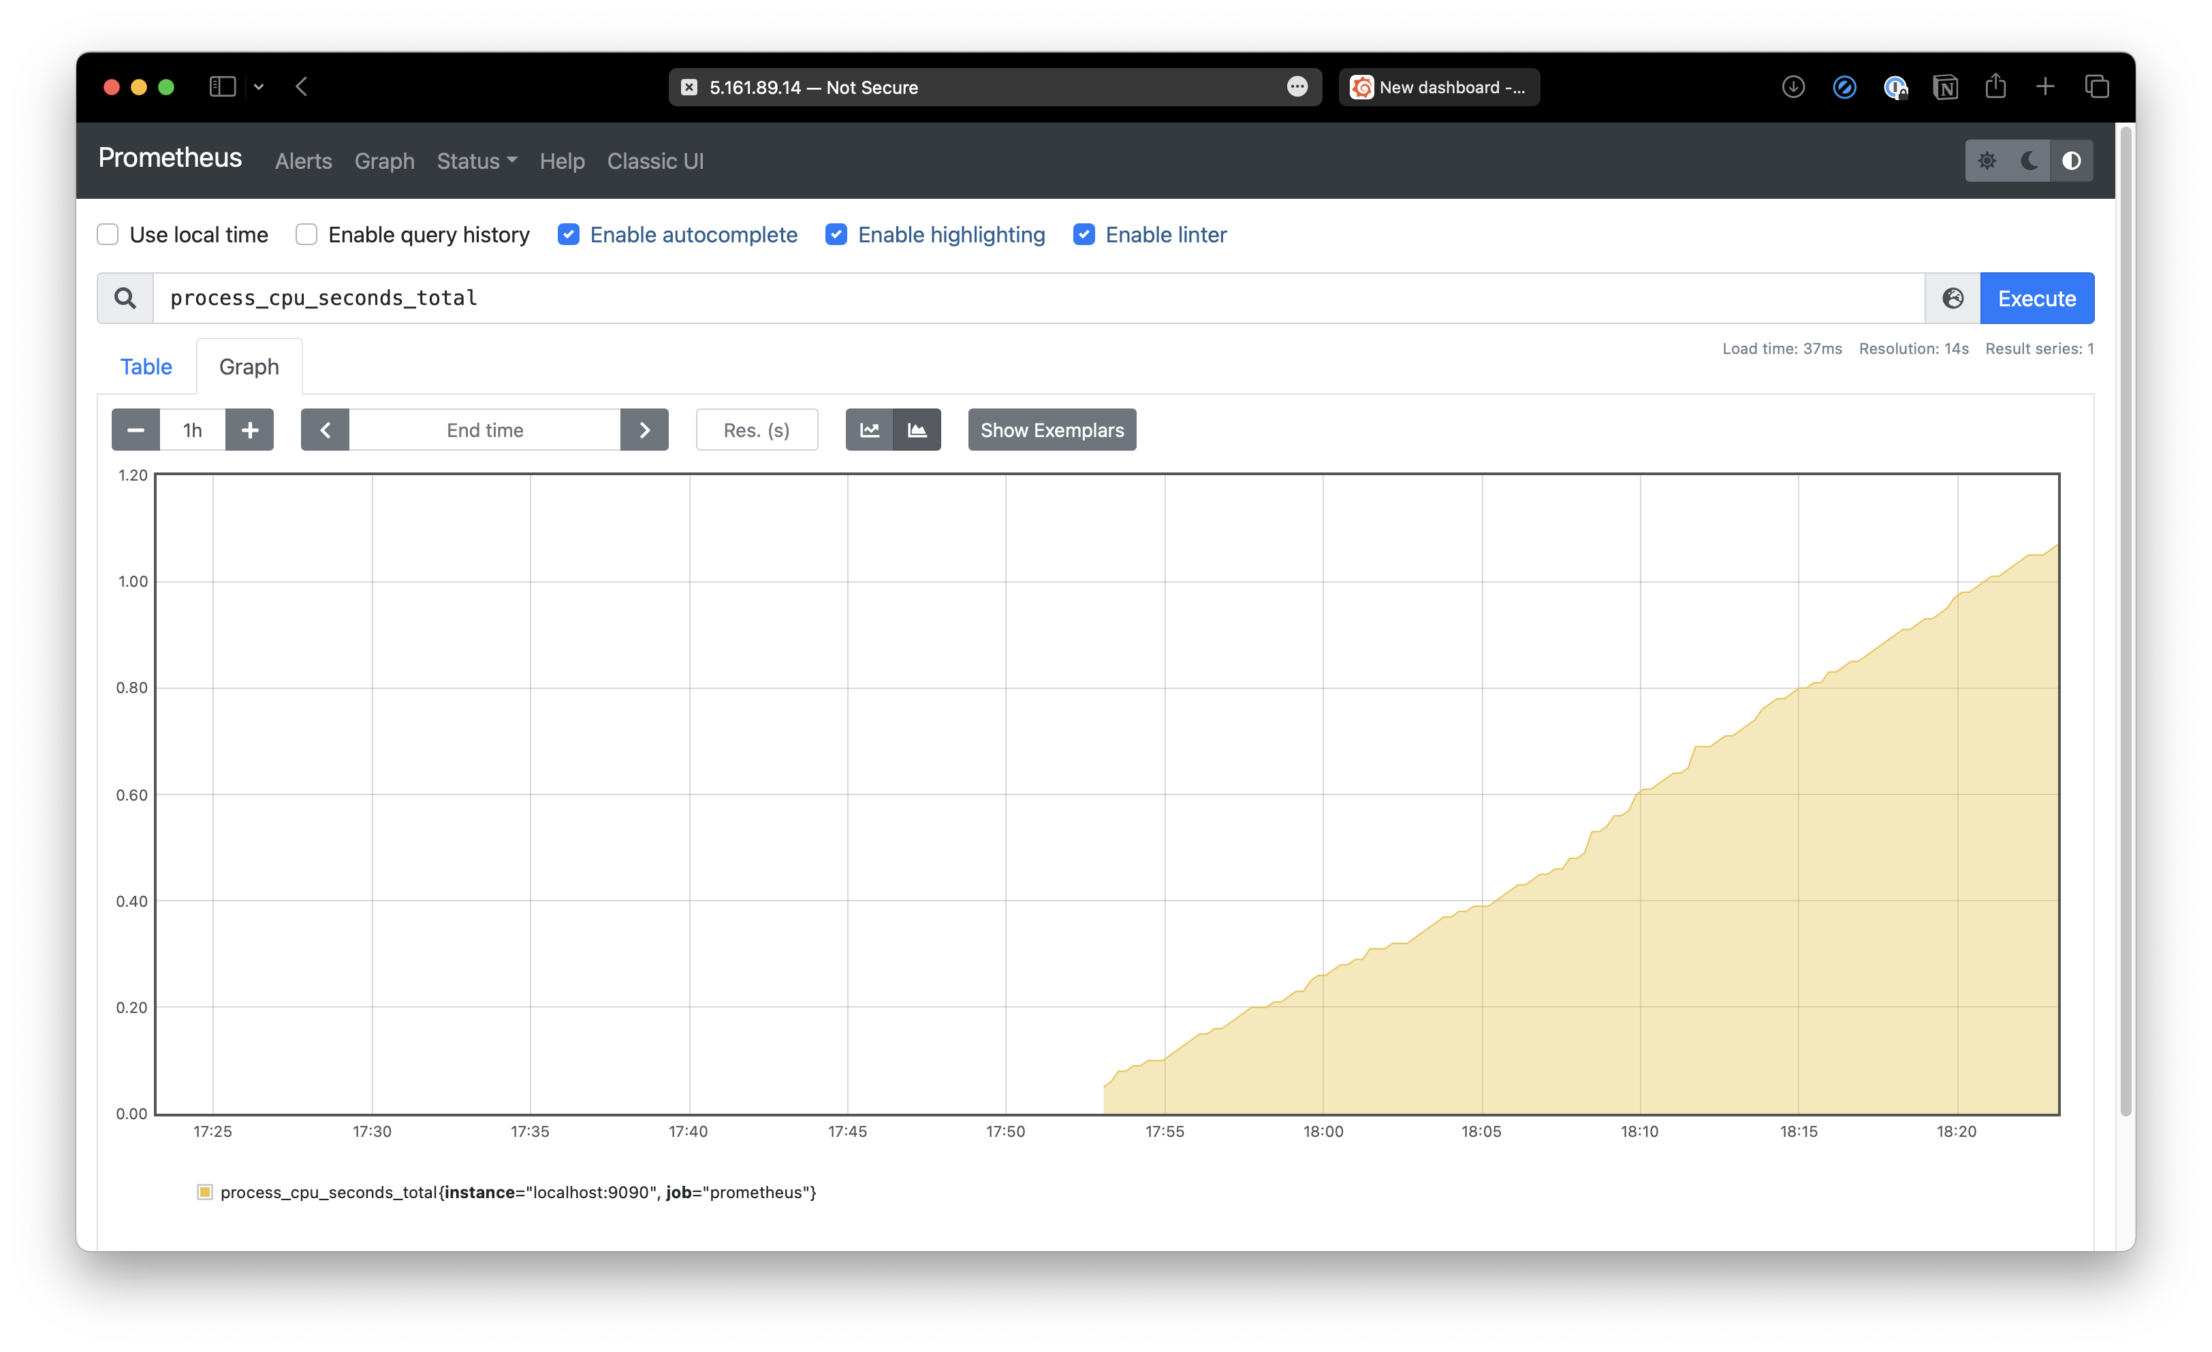Decrease graph range with the minus stepper
This screenshot has height=1352, width=2212.
click(135, 430)
